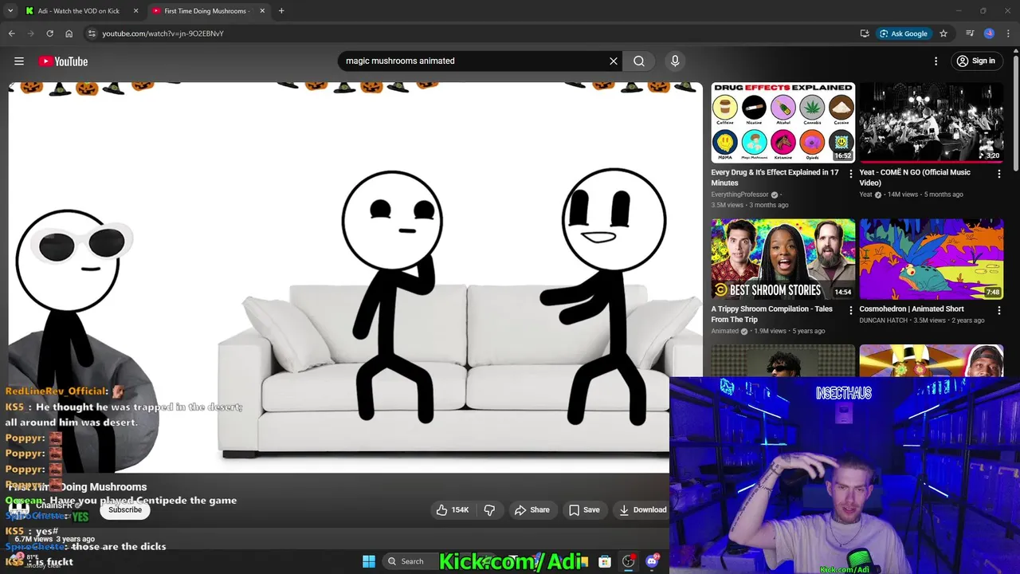Open options for Yeat video
Screen dimensions: 1020x574
[x=998, y=173]
